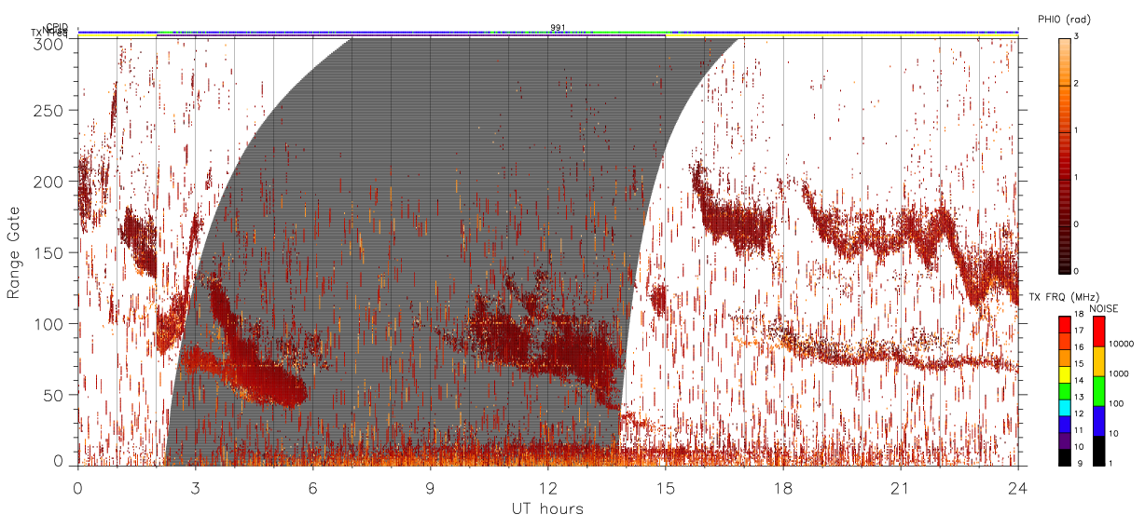
Task: Pick the blue NOISE swatch between 10 and 100
Action: [1097, 420]
